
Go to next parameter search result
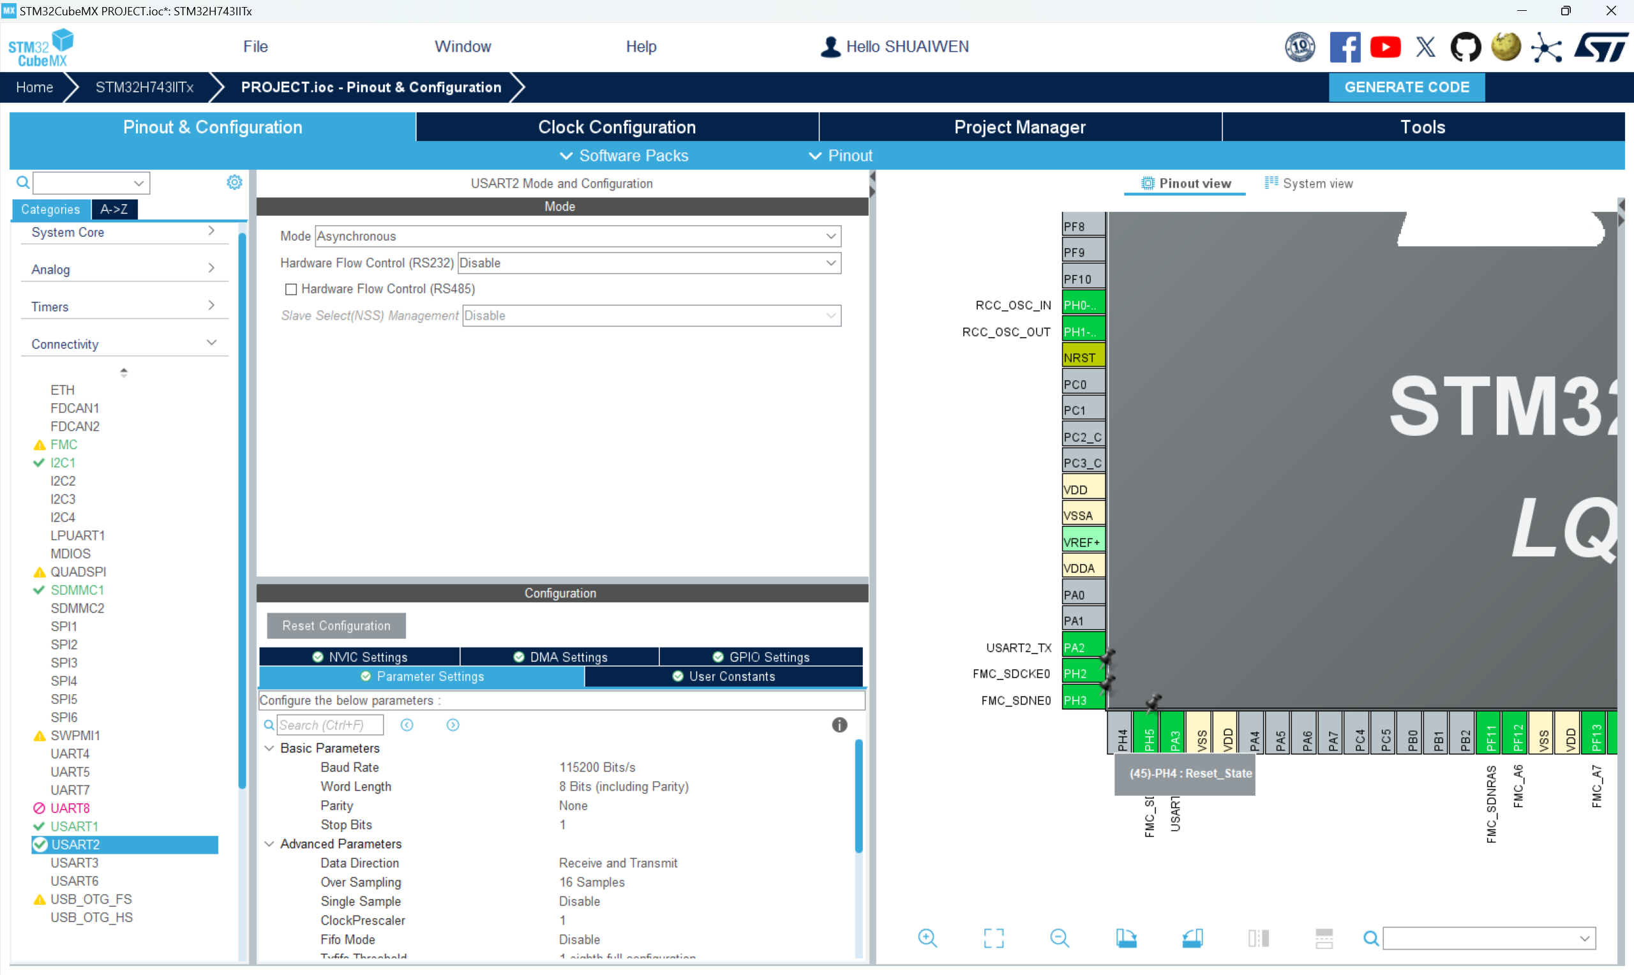click(453, 725)
